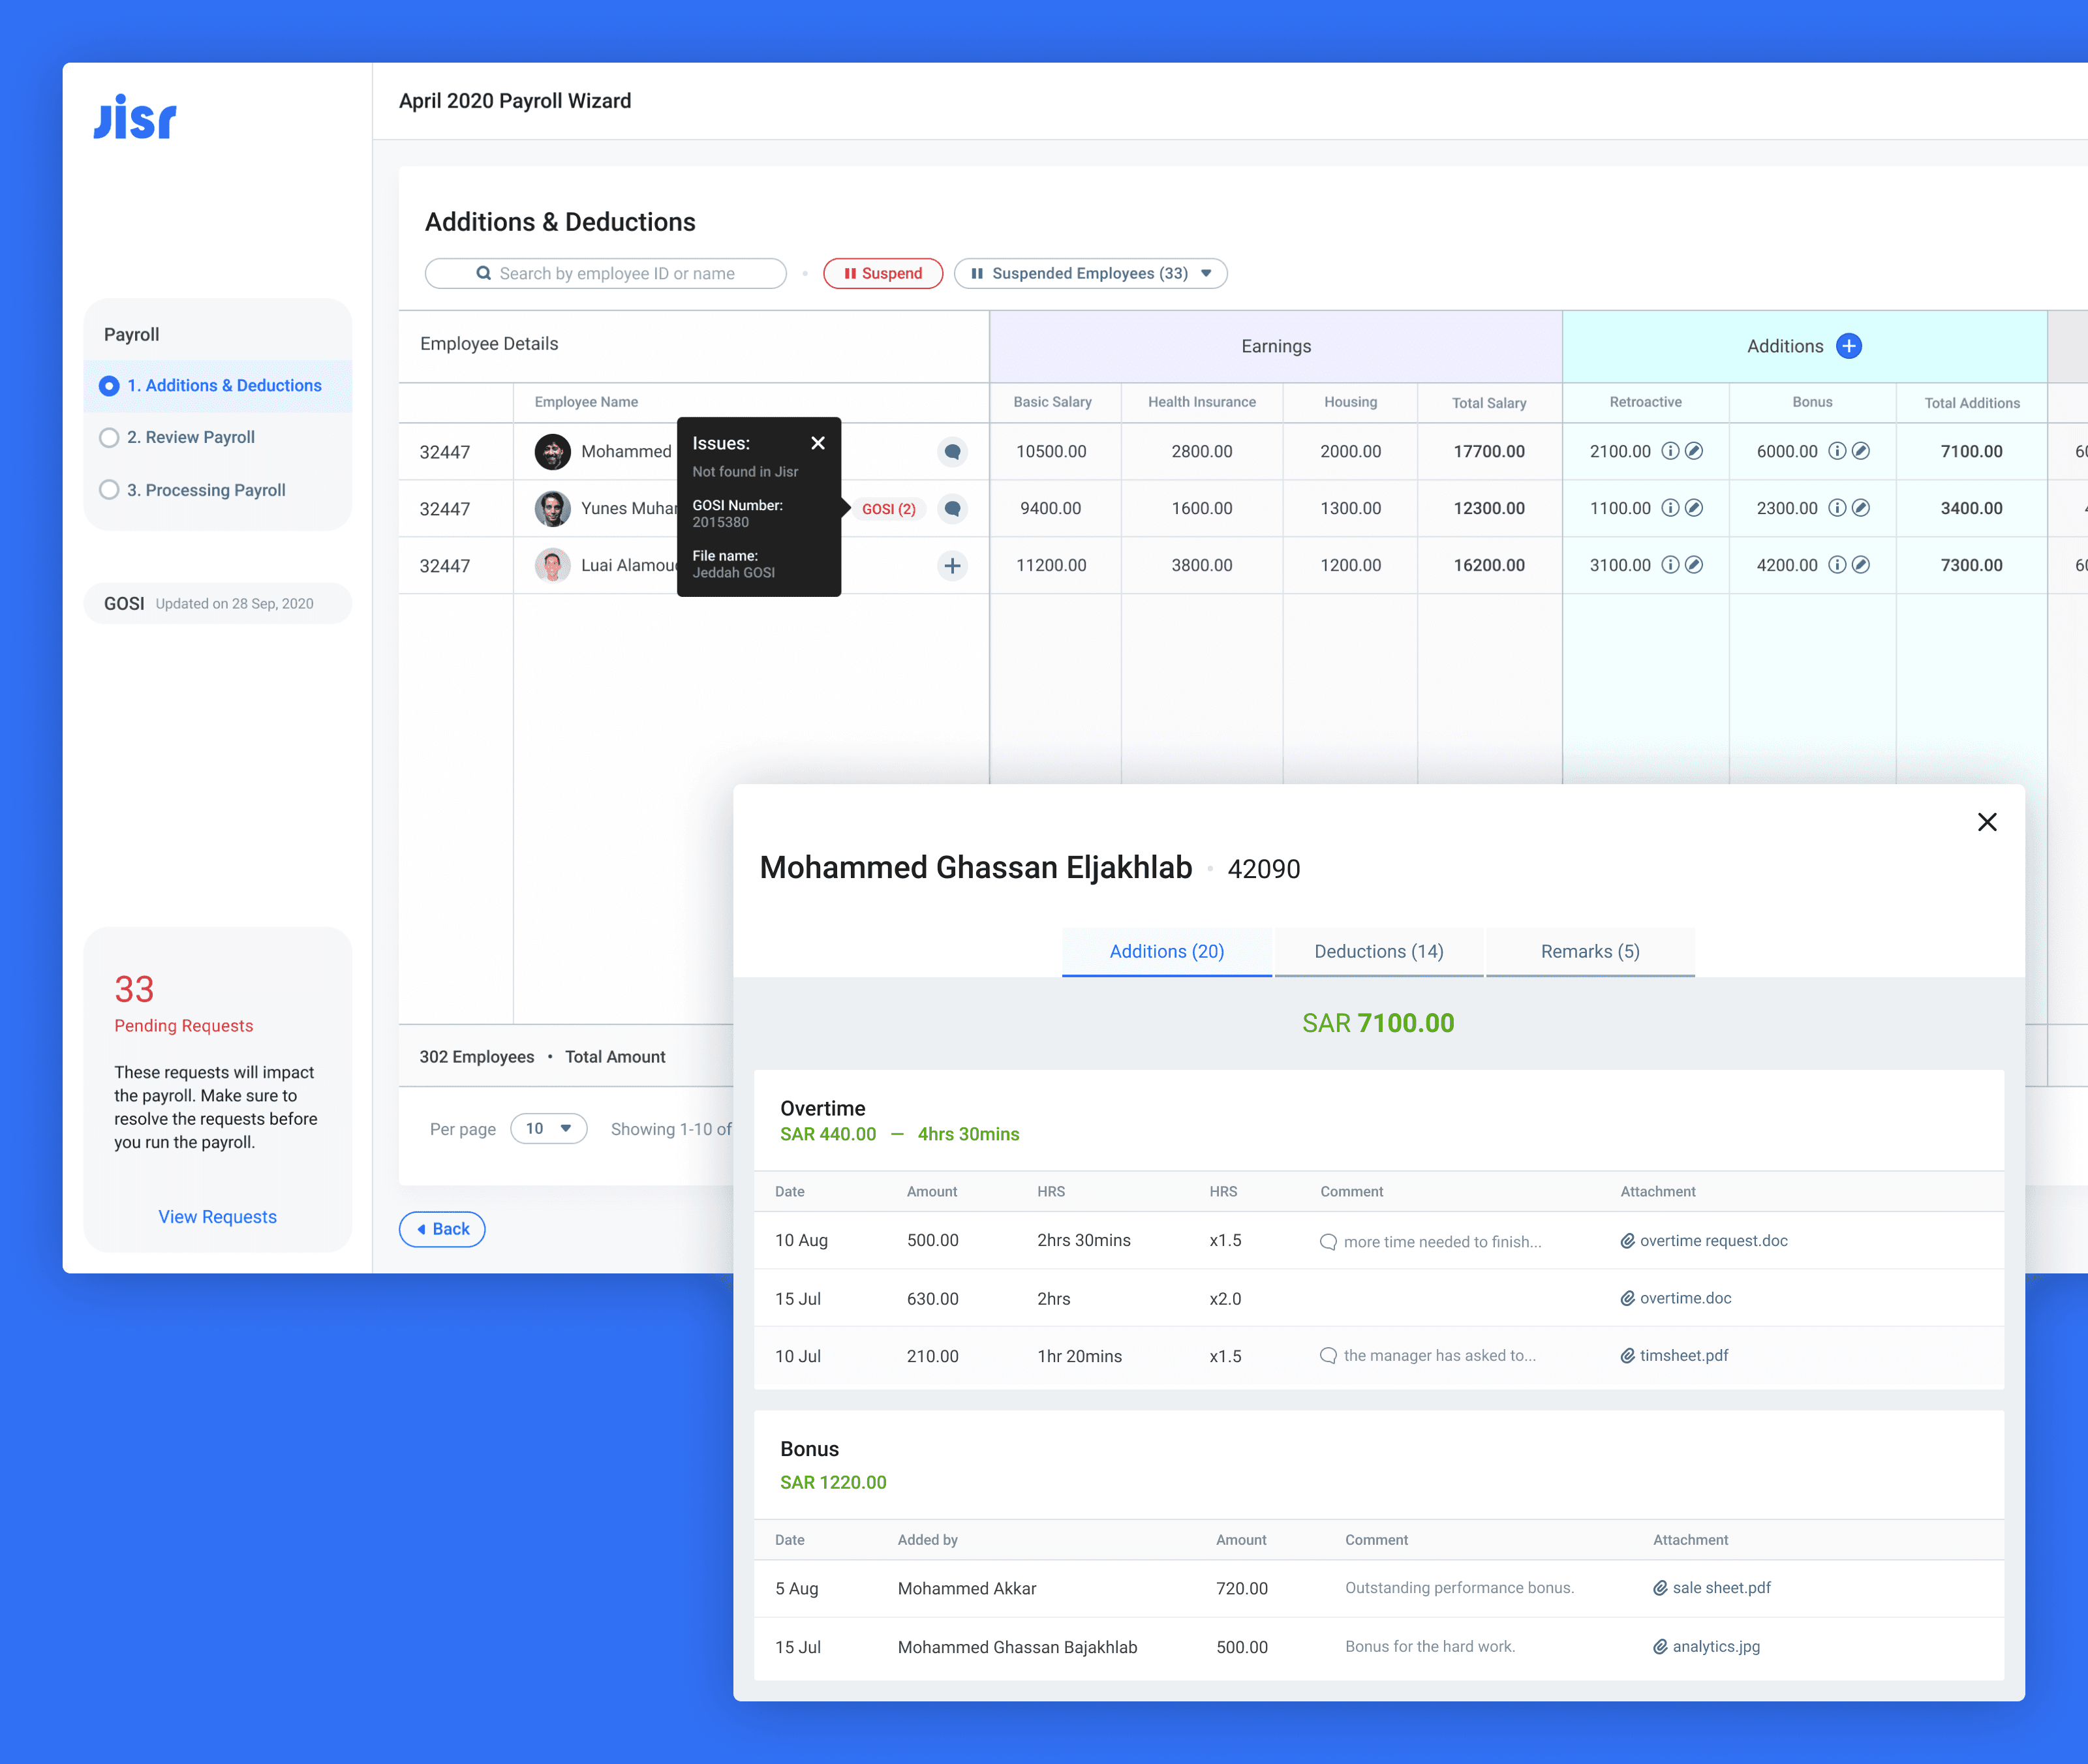The width and height of the screenshot is (2088, 1764).
Task: Switch to the Deductions (14) tab
Action: tap(1378, 952)
